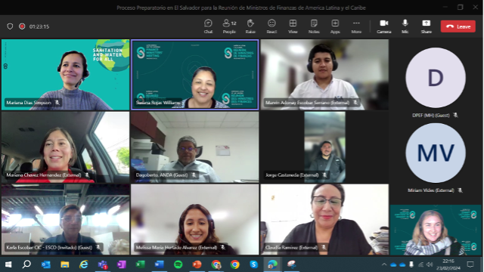
Task: Show the People participants list
Action: pyautogui.click(x=229, y=26)
